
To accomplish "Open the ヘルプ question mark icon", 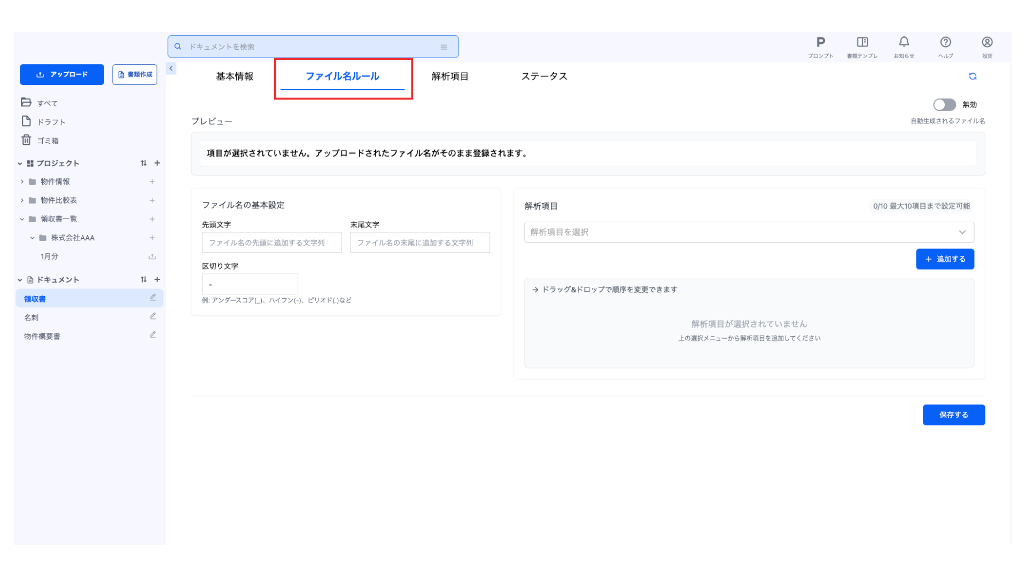I will pos(945,43).
